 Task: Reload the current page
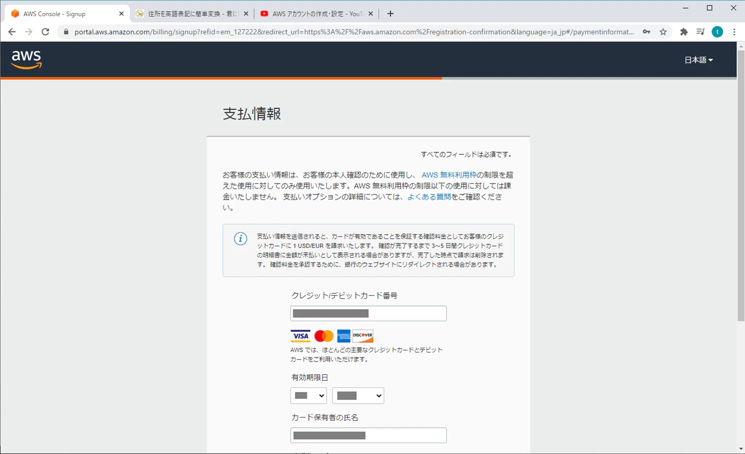tap(45, 32)
